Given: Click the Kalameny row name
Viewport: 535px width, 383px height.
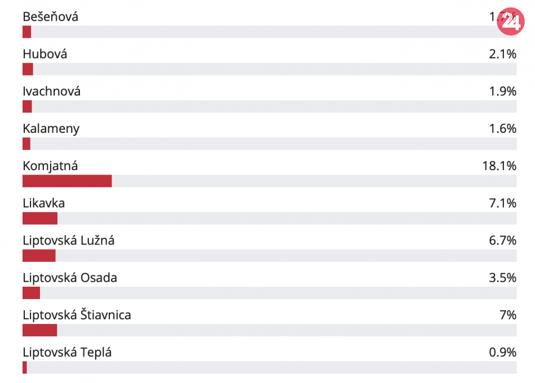Looking at the screenshot, I should (x=51, y=128).
